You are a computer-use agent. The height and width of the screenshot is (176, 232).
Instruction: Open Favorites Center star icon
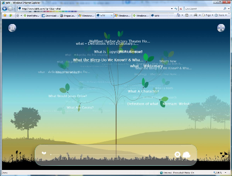(x=5, y=15)
